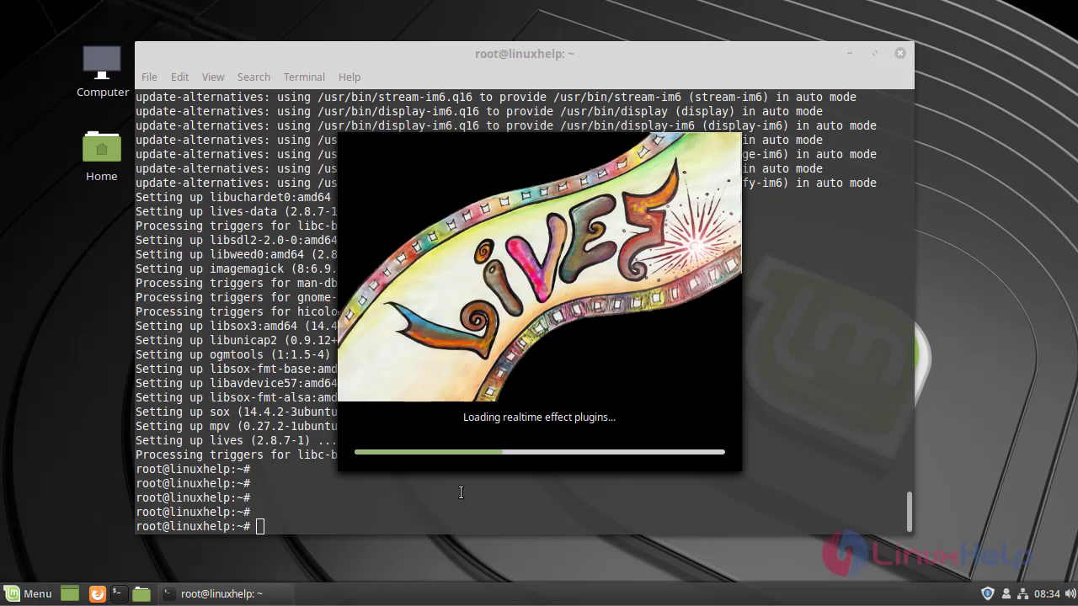Click the volume speaker tray icon
1078x606 pixels.
[1070, 593]
